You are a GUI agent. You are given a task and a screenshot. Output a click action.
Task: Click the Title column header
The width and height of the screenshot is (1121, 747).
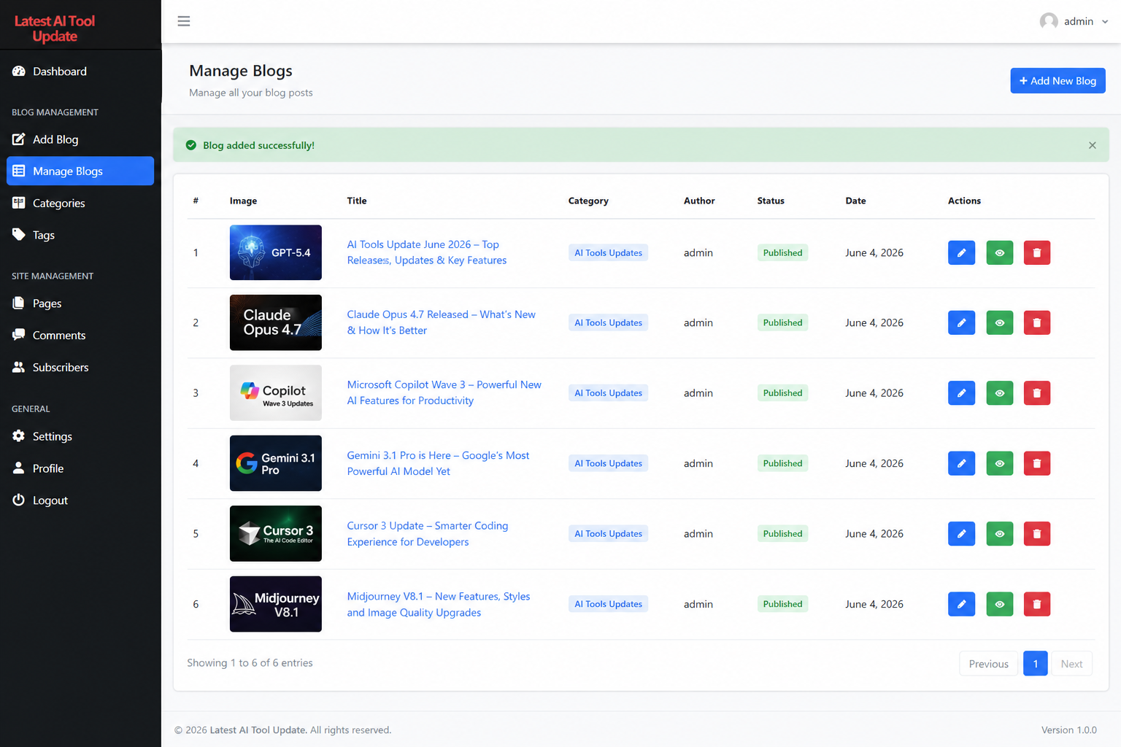click(357, 201)
